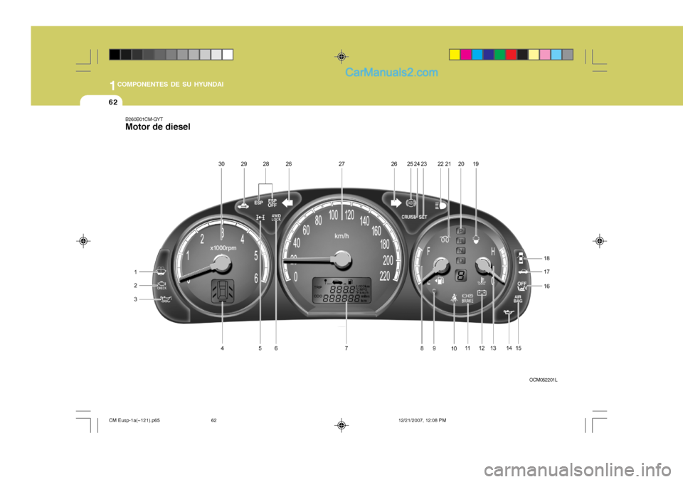This screenshot has width=683, height=482.
Task: Click the timestamp '12/21/2007, 12:08 PM'
Action: click(422, 420)
